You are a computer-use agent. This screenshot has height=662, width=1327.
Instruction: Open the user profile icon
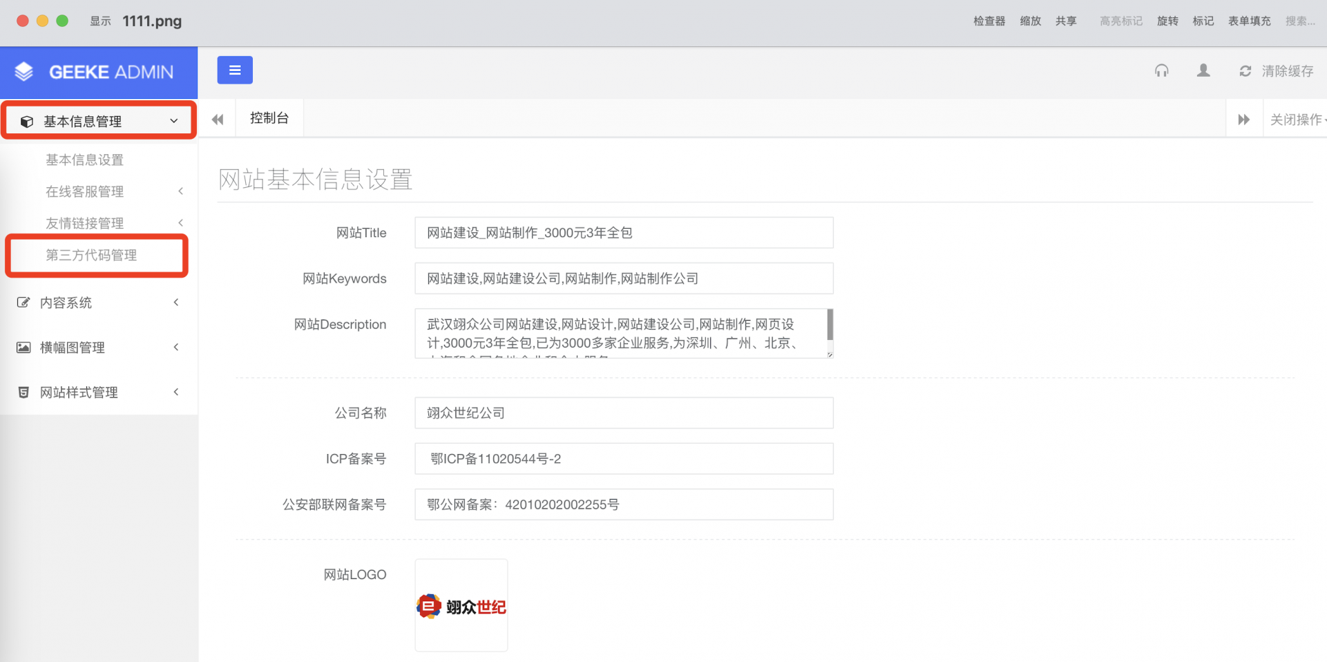1203,70
